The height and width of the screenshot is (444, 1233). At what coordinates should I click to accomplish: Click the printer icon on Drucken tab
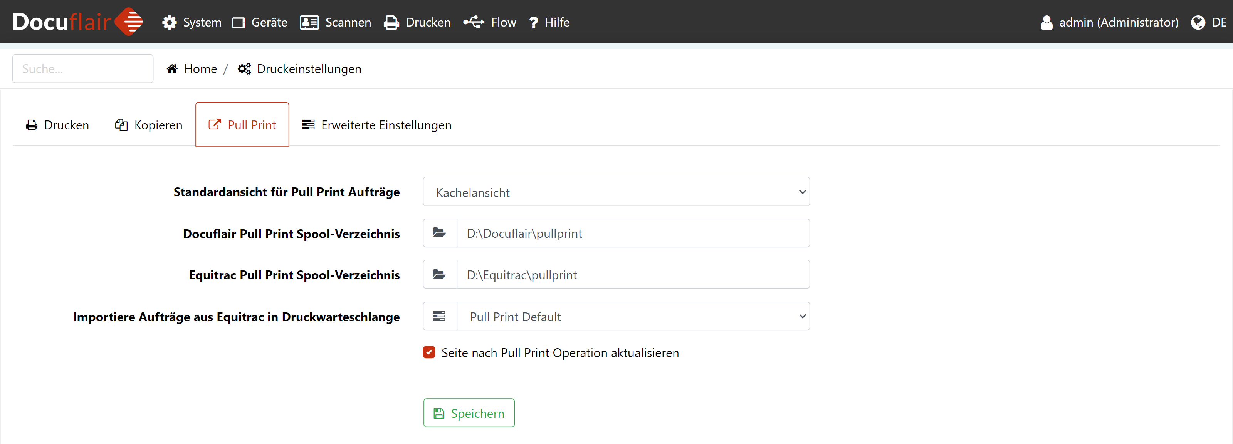tap(32, 125)
